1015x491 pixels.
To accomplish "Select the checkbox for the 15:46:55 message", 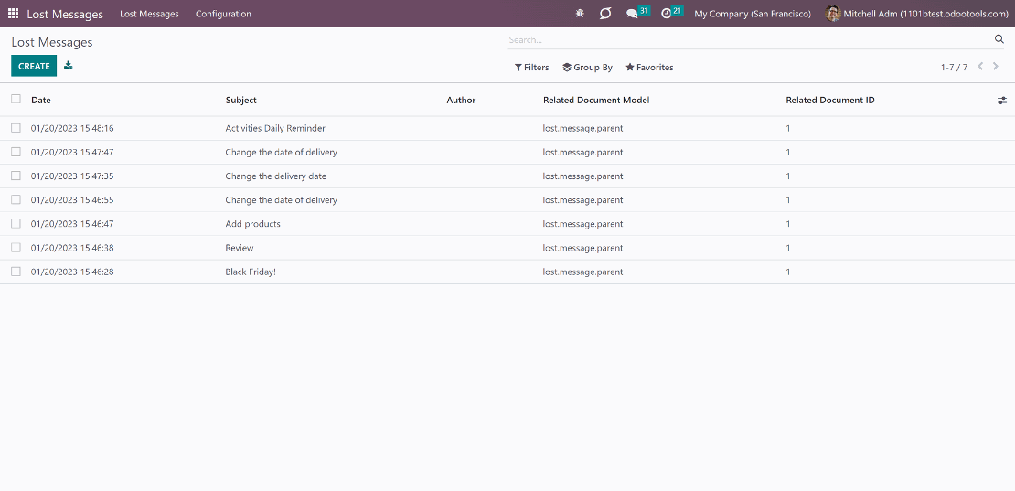I will click(x=16, y=200).
